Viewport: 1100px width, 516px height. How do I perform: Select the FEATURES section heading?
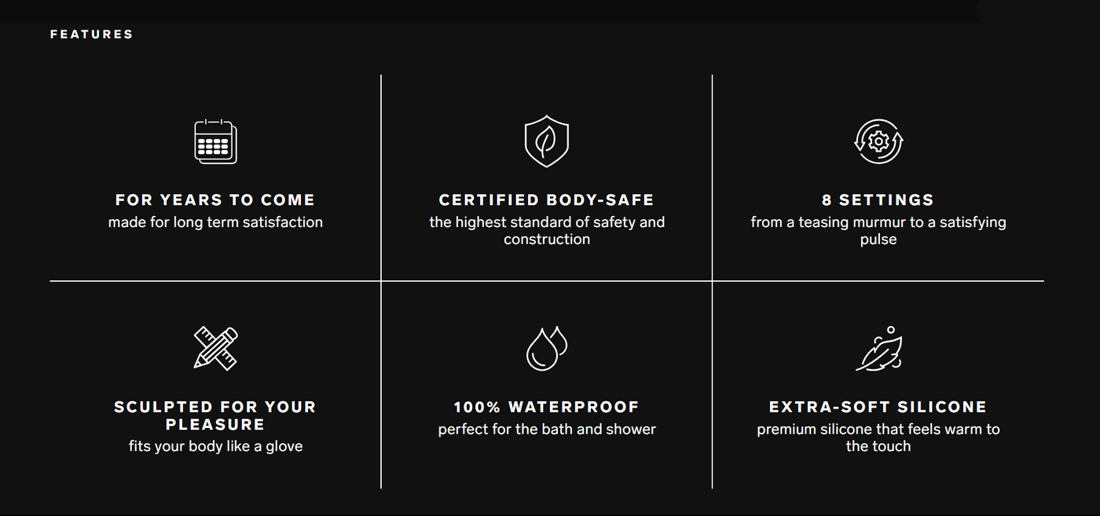tap(92, 35)
